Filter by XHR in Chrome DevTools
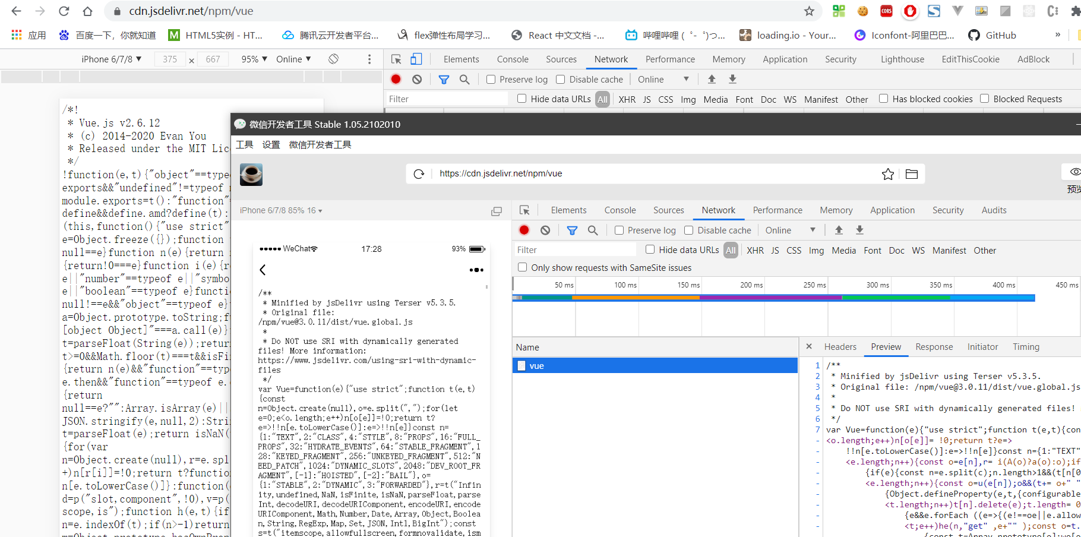Screen dimensions: 1081x537 (x=627, y=99)
